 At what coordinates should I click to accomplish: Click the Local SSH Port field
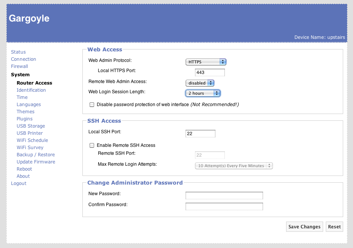pyautogui.click(x=200, y=134)
